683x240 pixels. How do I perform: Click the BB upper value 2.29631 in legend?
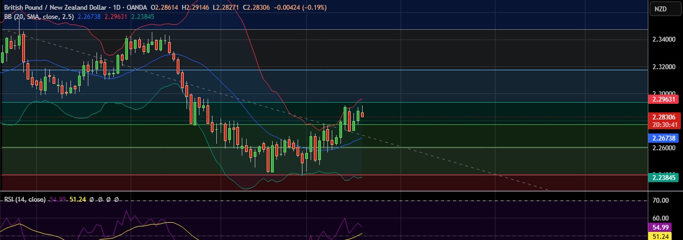(115, 16)
